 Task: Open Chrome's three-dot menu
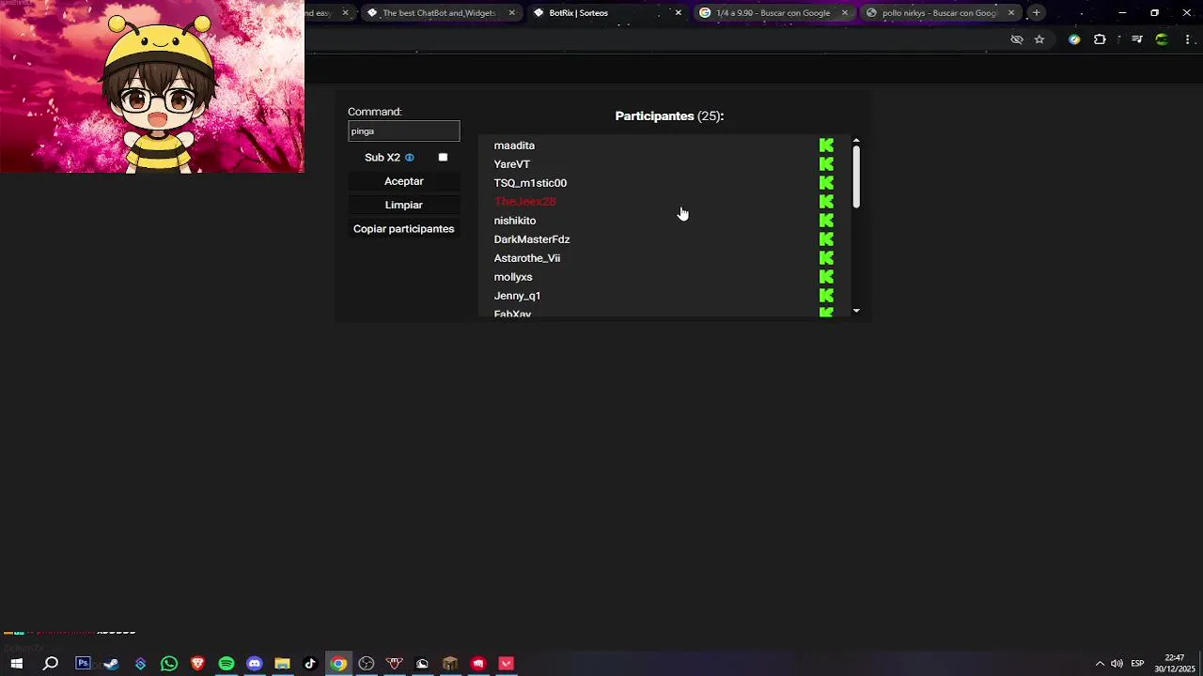coord(1188,39)
